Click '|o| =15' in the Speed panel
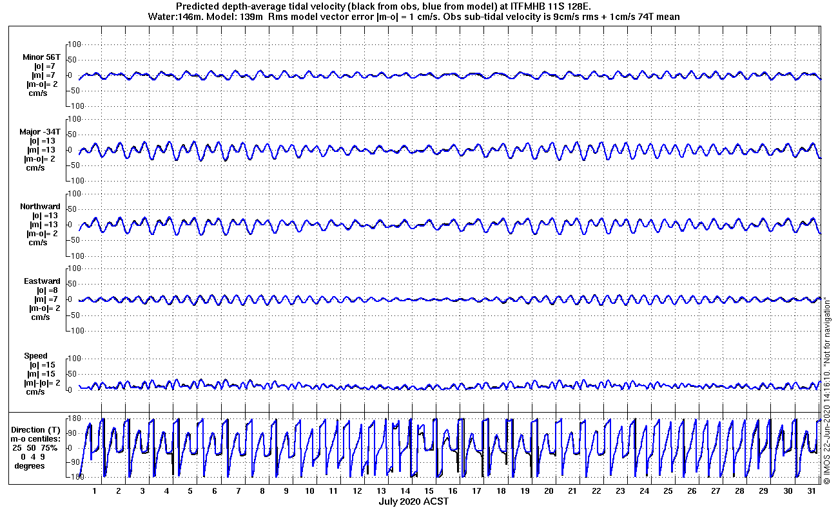 click(x=43, y=365)
